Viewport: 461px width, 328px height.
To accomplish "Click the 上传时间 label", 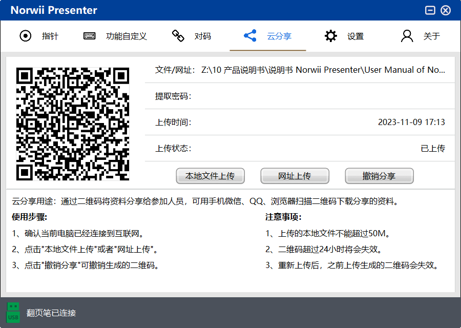I will (x=173, y=122).
